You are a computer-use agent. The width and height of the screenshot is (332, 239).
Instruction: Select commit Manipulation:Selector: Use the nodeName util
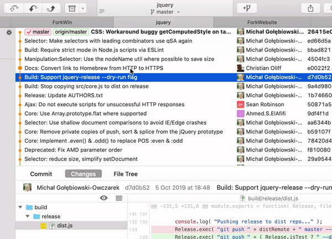point(174,59)
